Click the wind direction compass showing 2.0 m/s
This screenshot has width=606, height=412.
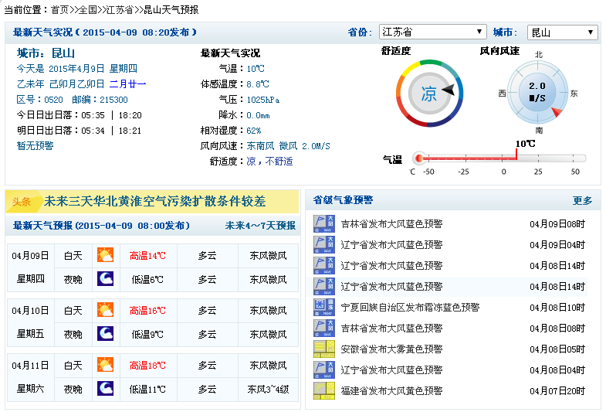coord(537,94)
